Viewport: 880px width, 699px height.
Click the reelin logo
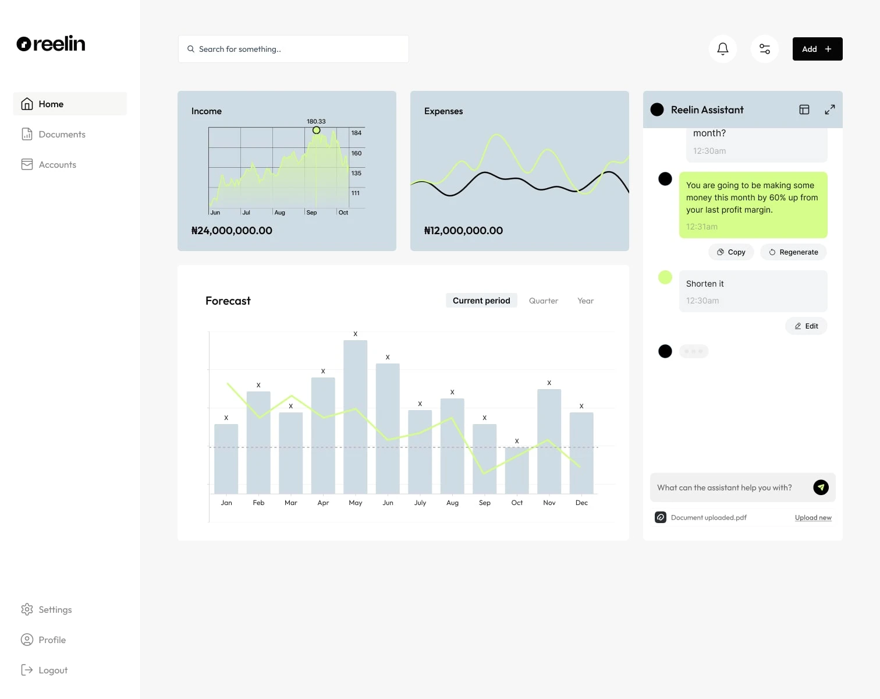51,44
